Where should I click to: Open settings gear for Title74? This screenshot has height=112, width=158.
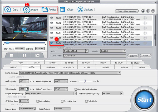click(145, 33)
